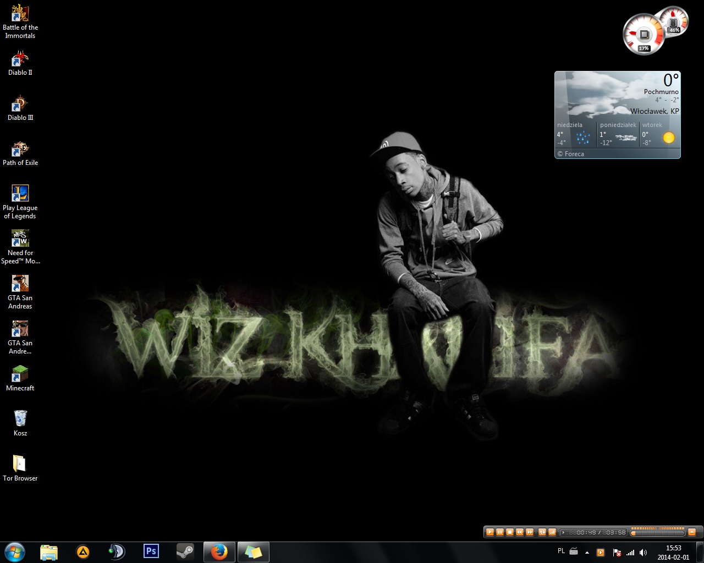This screenshot has width=704, height=563.
Task: Select the GTA San Andreas icon
Action: click(20, 292)
